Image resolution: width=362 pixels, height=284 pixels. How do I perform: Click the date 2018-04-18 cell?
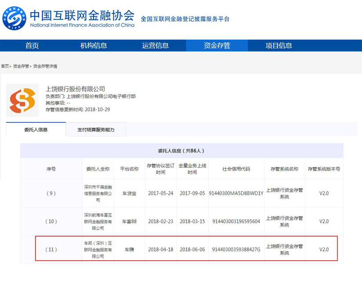[161, 250]
